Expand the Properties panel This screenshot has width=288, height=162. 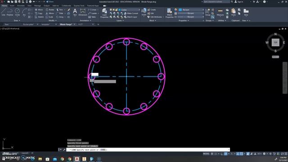pos(184,21)
